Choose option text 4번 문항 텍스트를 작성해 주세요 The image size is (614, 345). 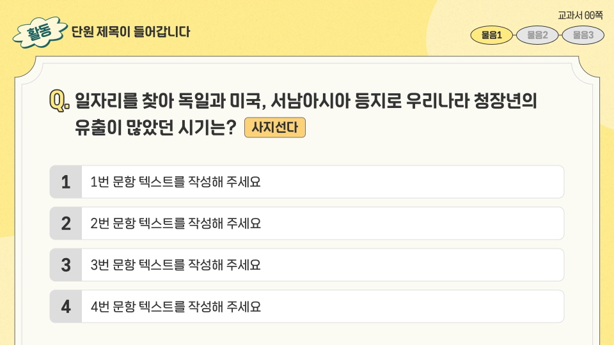175,306
